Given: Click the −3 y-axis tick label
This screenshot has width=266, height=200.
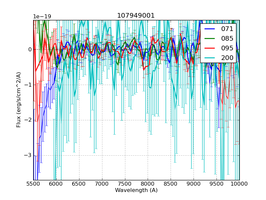Looking at the screenshot, I should pos(28,155).
